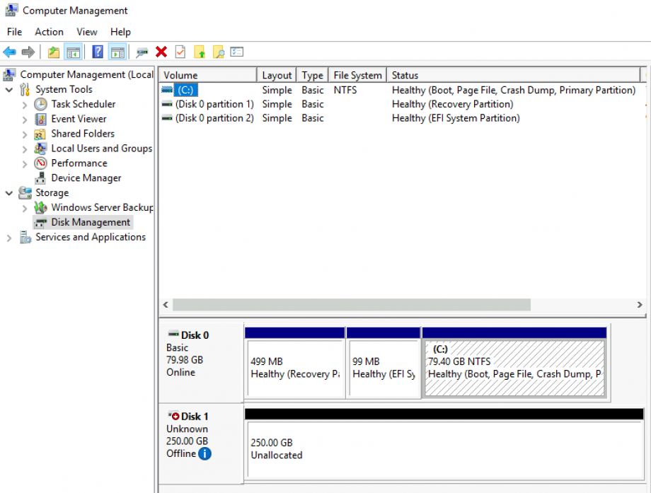
Task: Expand the System Tools node
Action: [8, 88]
